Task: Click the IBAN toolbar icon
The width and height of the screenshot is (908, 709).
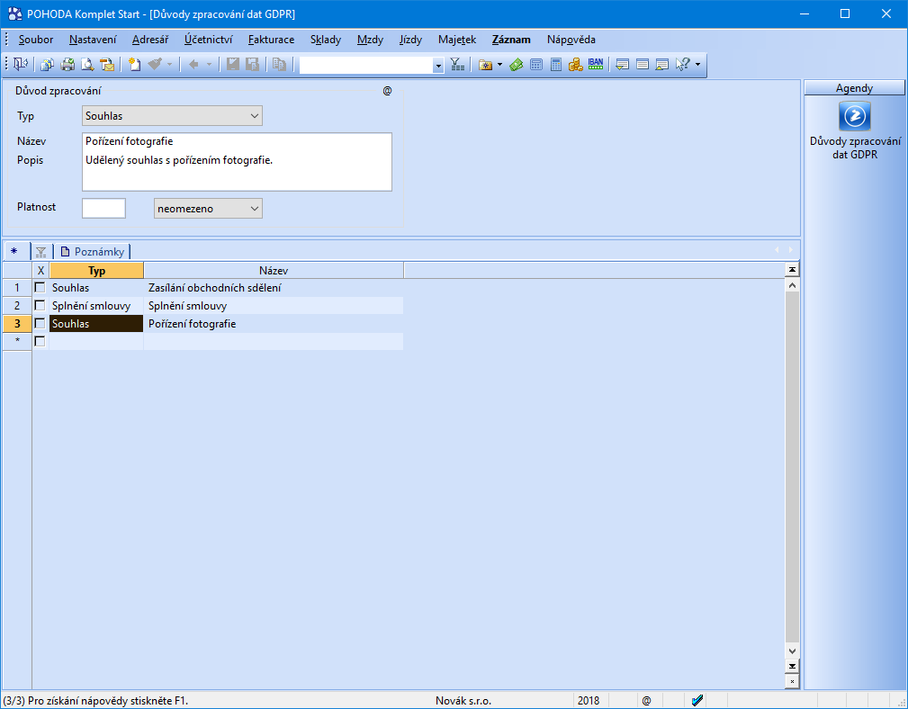Action: [x=595, y=65]
